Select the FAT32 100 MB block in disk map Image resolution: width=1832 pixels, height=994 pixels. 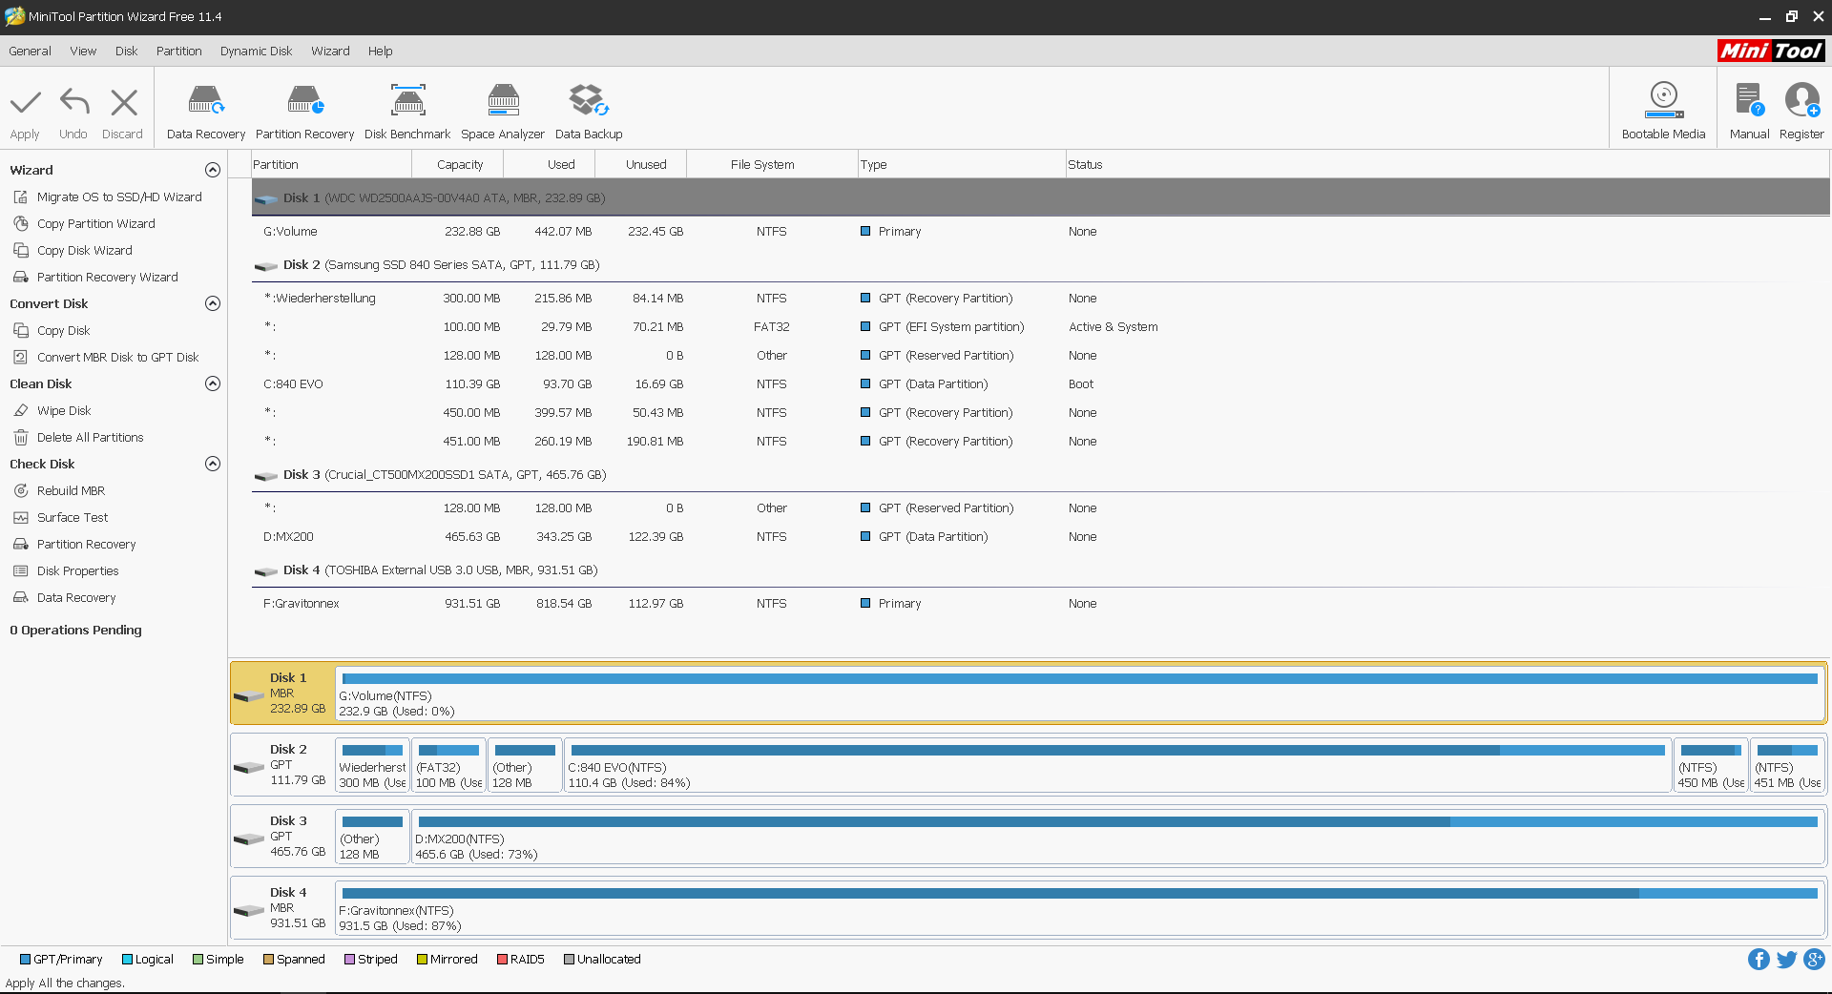448,765
